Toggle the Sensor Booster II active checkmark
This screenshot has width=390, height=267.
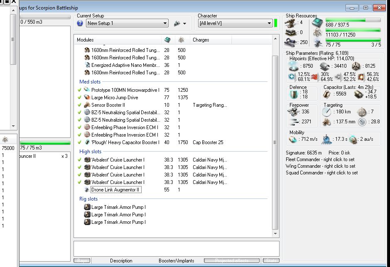pyautogui.click(x=79, y=105)
